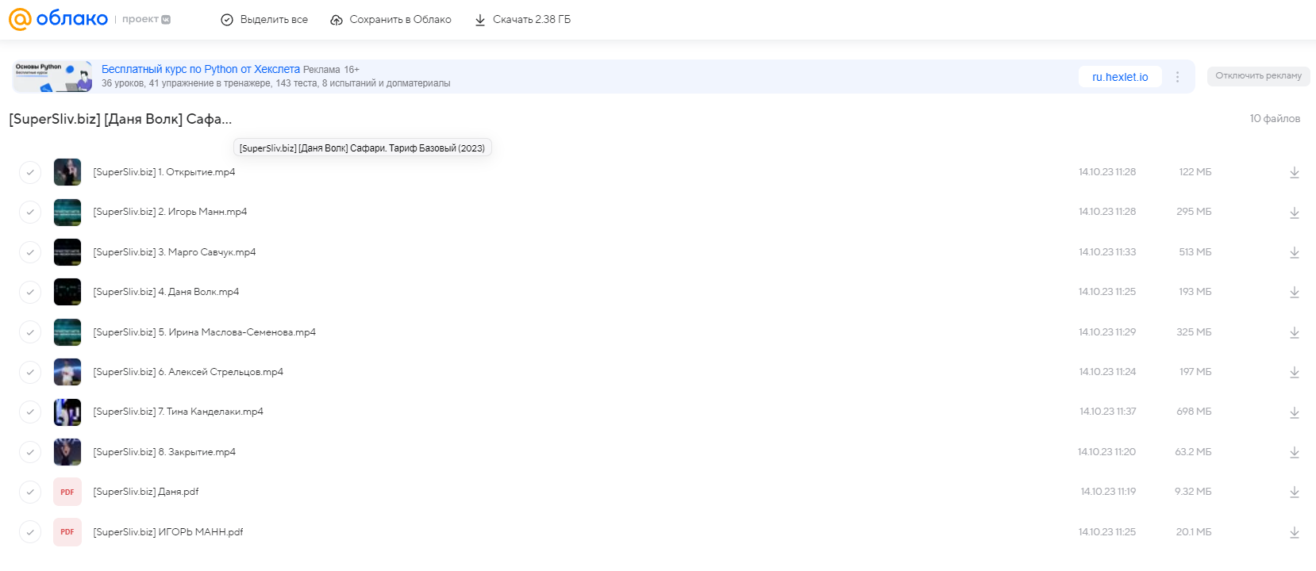Image resolution: width=1316 pixels, height=571 pixels.
Task: Click Сохранить в Облако
Action: (x=391, y=20)
